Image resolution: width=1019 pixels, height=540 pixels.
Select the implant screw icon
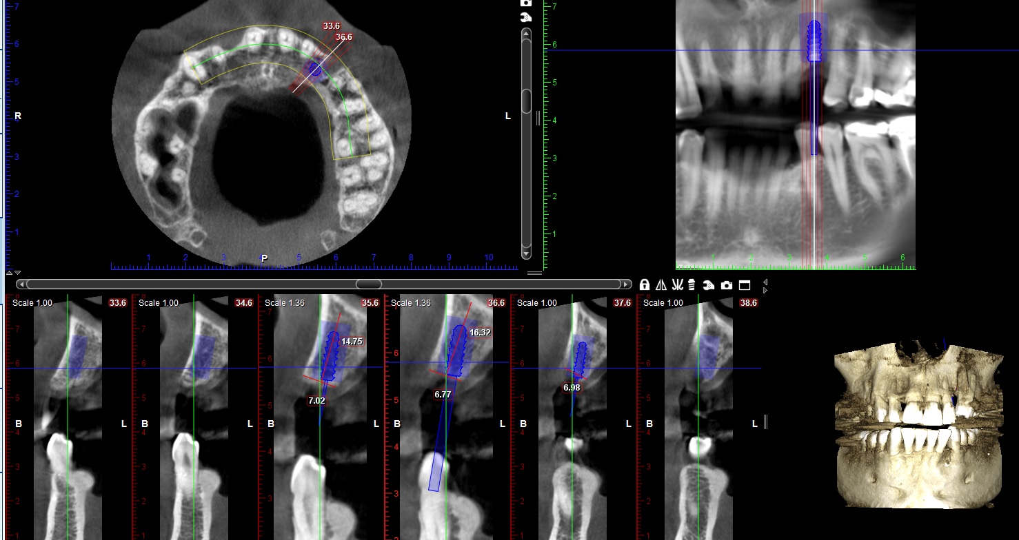click(692, 284)
